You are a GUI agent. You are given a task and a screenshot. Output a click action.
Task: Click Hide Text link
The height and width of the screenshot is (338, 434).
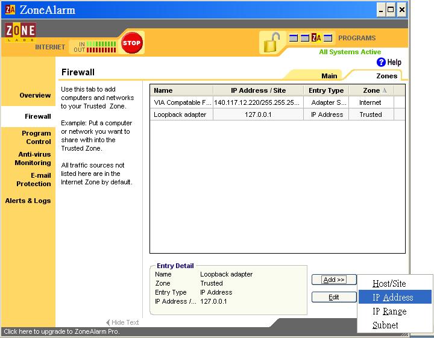[x=125, y=322]
